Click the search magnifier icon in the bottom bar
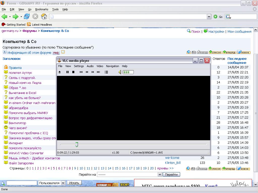This screenshot has height=193, width=258. [3, 183]
